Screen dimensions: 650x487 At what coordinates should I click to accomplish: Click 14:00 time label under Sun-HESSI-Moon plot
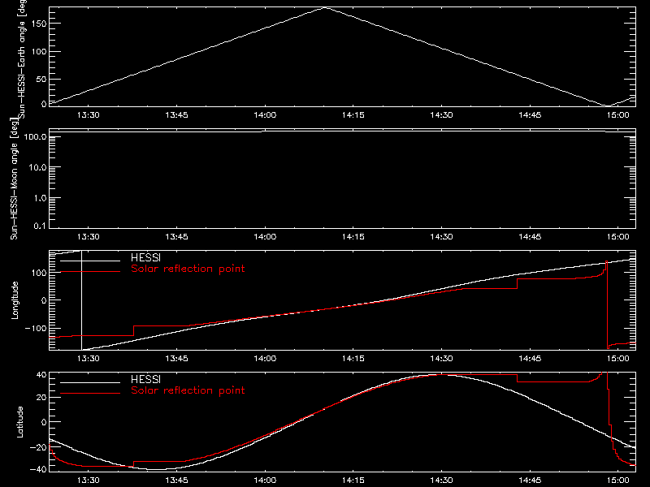[265, 237]
